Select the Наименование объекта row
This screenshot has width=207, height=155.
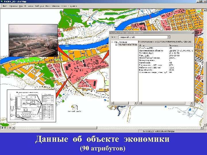tap(166, 51)
